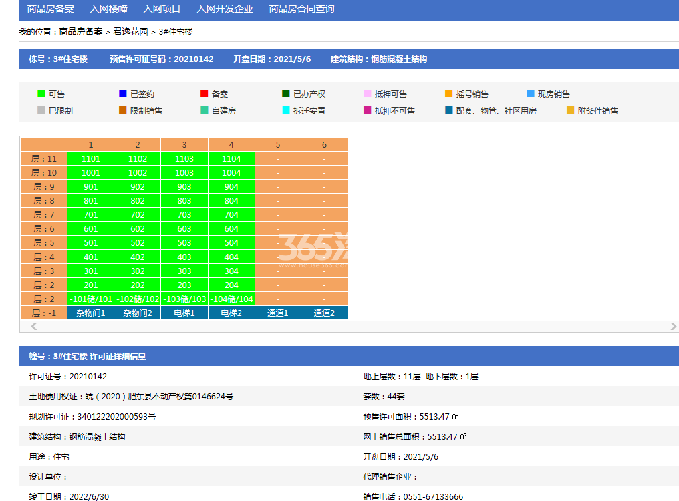Click the brown 限制销售 legend swatch
The height and width of the screenshot is (501, 679).
pos(122,110)
